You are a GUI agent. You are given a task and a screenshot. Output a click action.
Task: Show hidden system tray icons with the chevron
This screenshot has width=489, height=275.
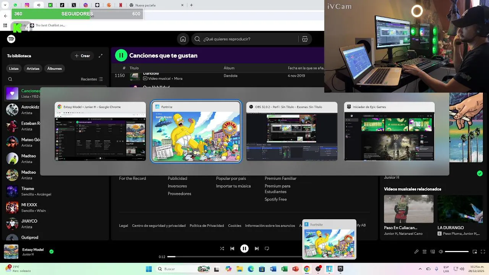point(420,269)
